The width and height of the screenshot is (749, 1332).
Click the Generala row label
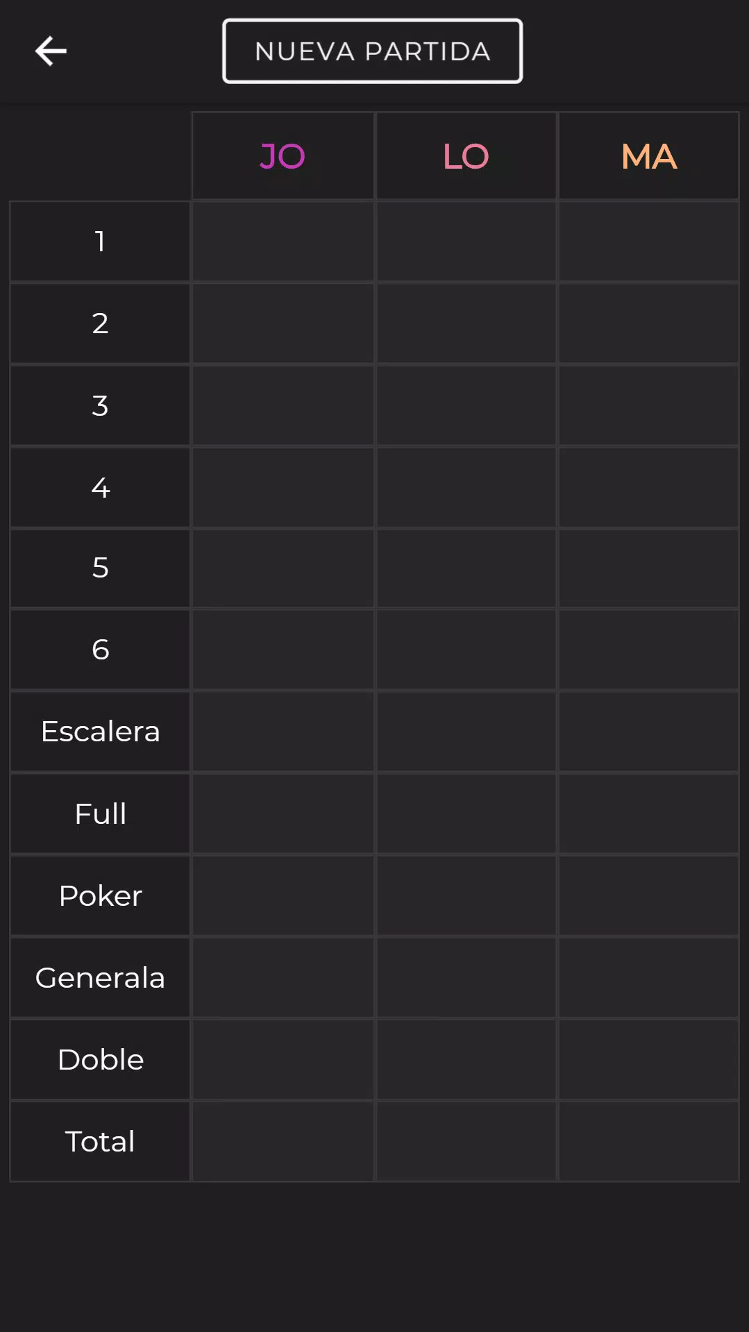point(100,977)
